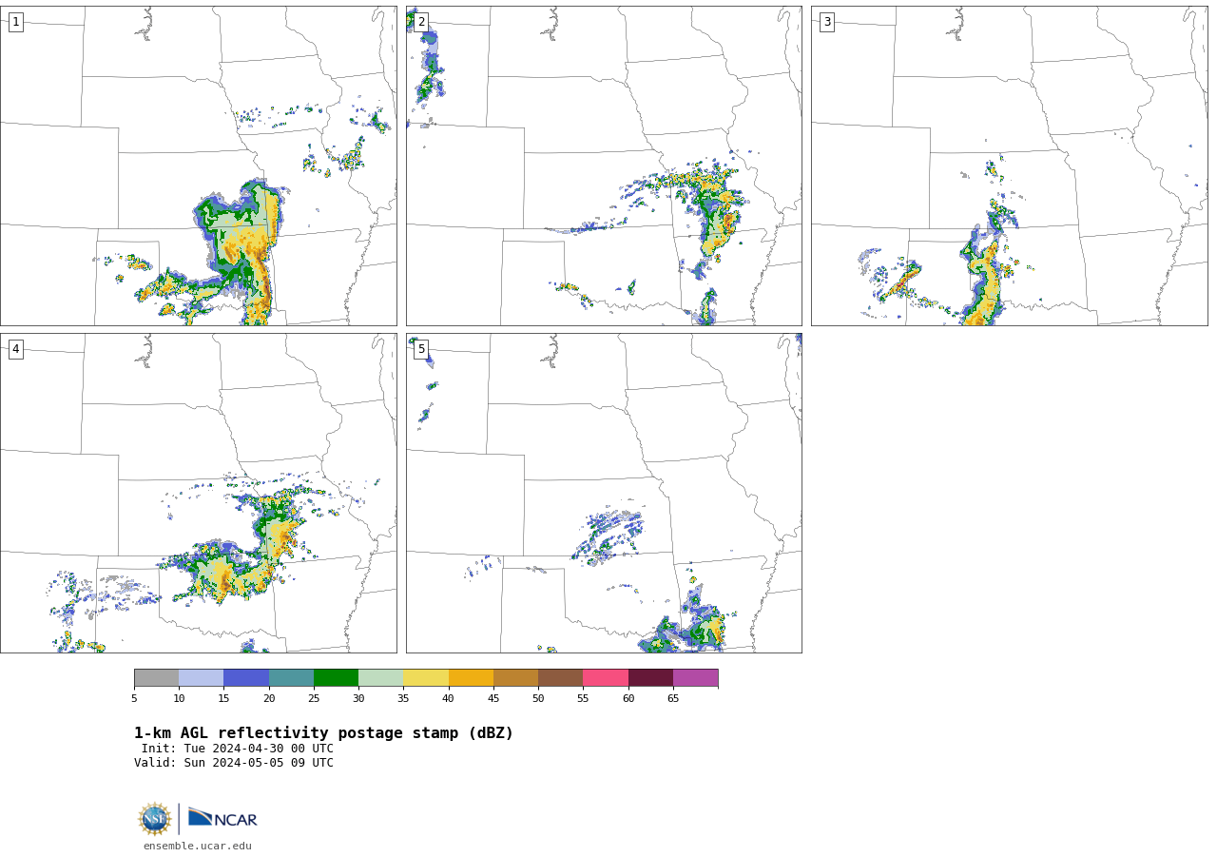
Task: Click the 'Valid: Sun 2024-05-05 09 UTC' line
Action: [234, 763]
